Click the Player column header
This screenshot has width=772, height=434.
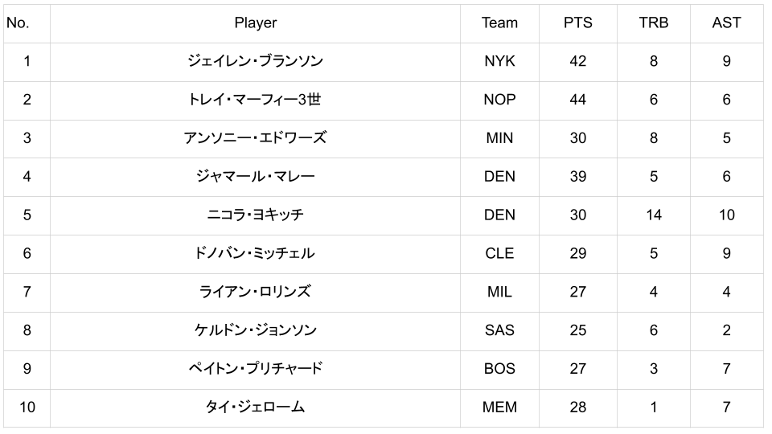(255, 23)
